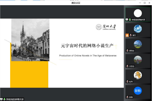Click the screen-share icon in the top participant tile

click(x=127, y=20)
